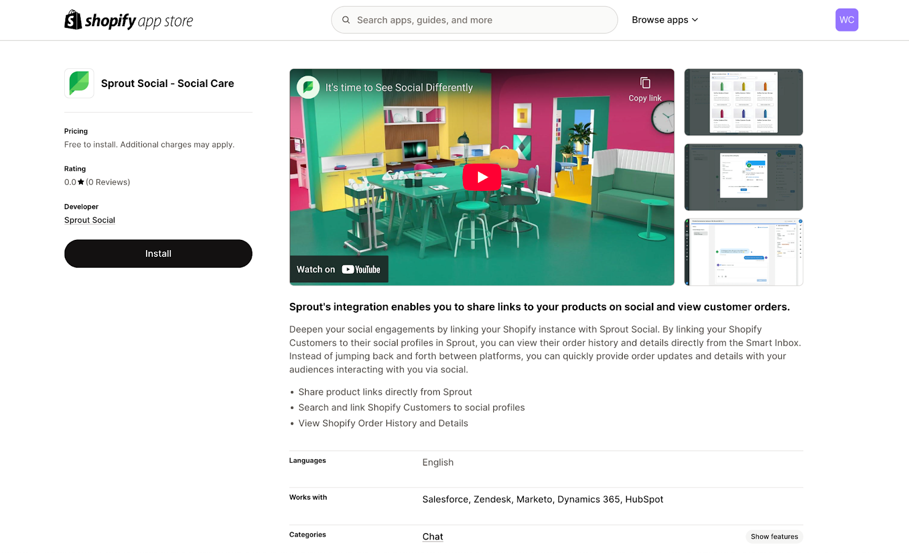Focus the Search apps, guides, and more field
The height and width of the screenshot is (553, 909).
tap(474, 20)
